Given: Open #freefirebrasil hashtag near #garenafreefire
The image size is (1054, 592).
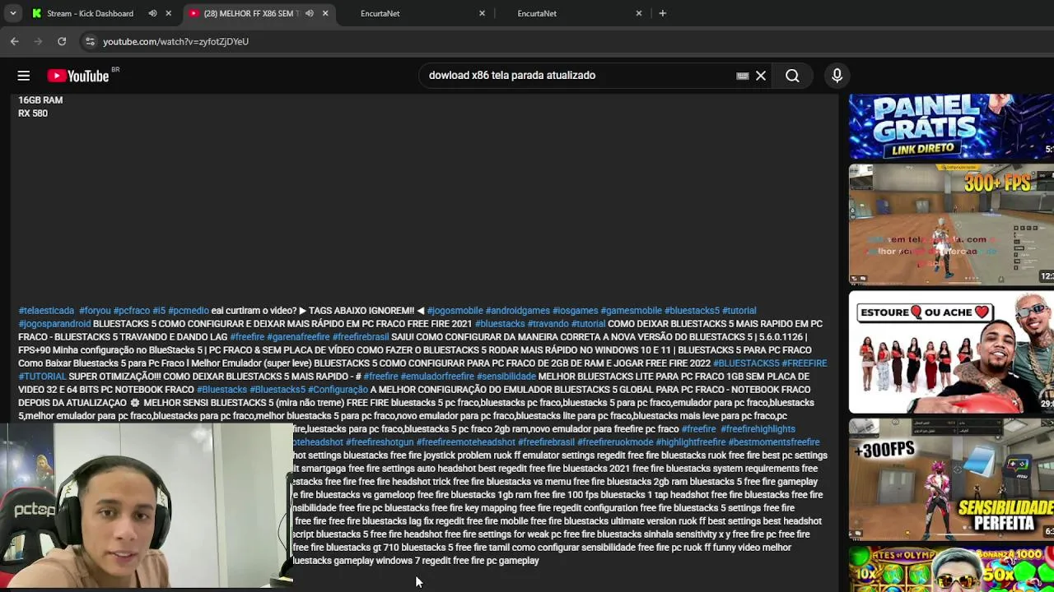Looking at the screenshot, I should coord(361,337).
